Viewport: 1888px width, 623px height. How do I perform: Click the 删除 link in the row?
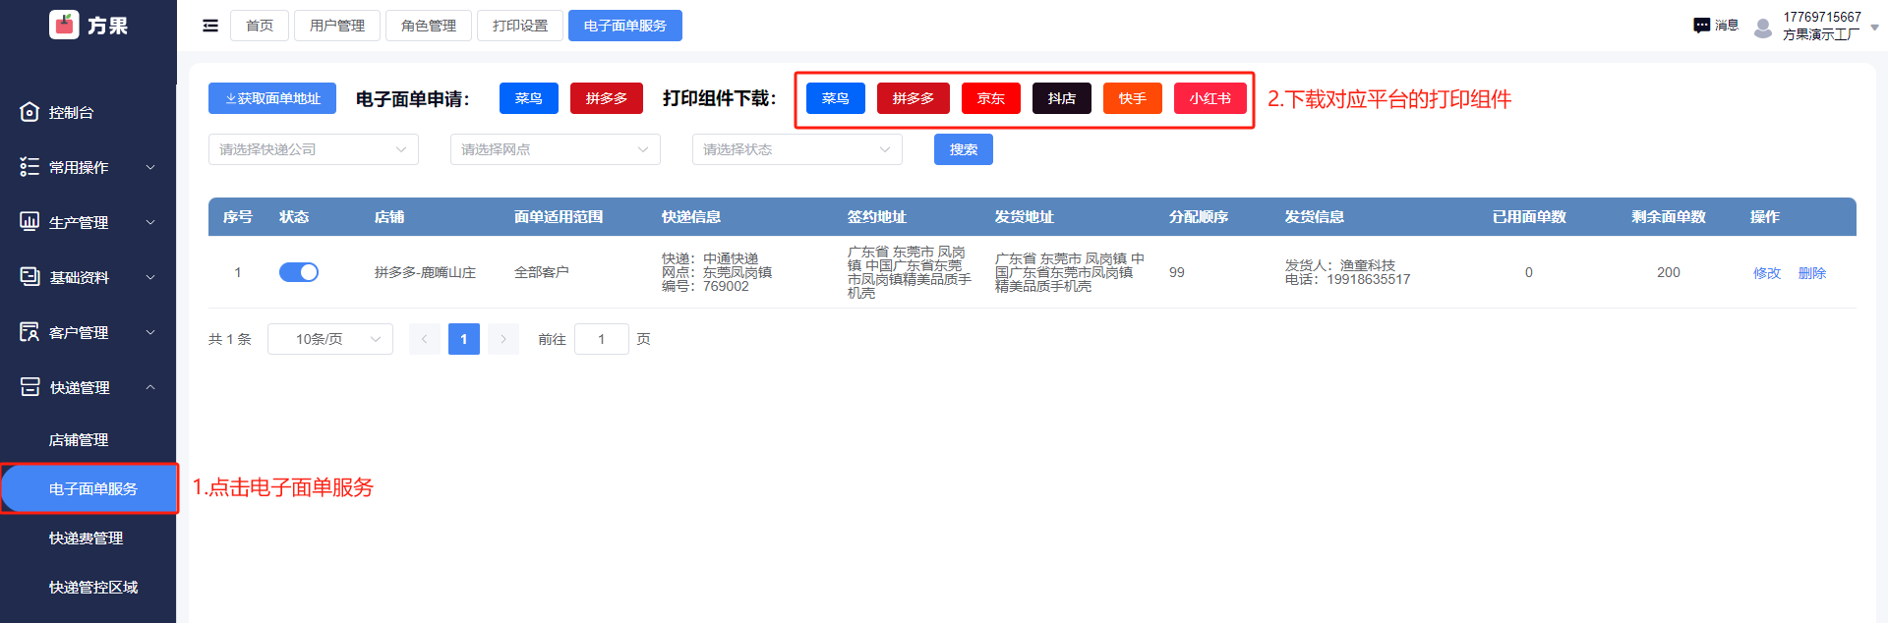click(1812, 273)
